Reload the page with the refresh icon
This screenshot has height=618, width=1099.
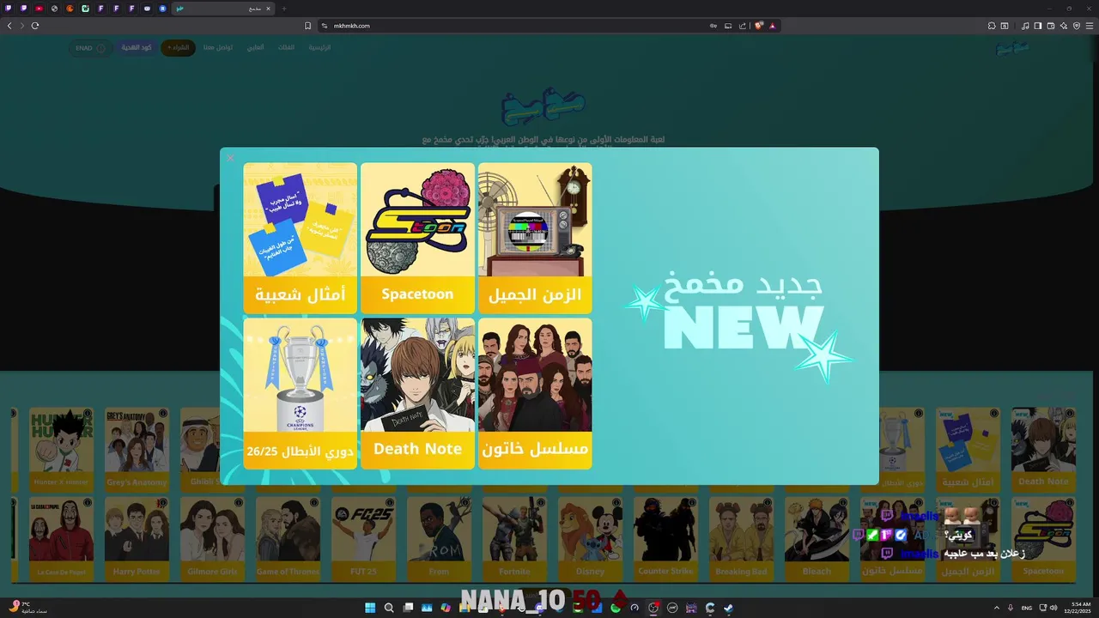click(35, 26)
